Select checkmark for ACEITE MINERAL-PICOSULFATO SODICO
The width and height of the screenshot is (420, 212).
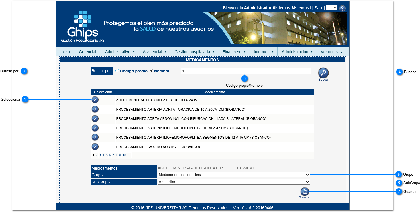[x=95, y=100]
